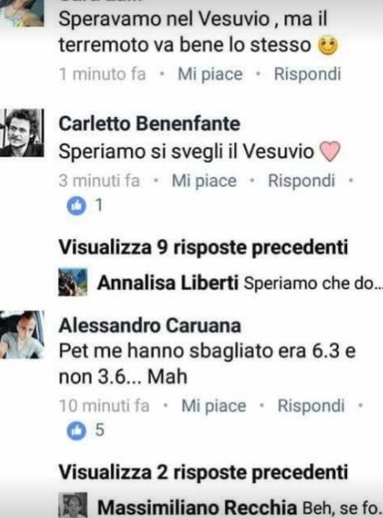
Task: Open Massimiliano Recchia's name link
Action: (x=197, y=508)
